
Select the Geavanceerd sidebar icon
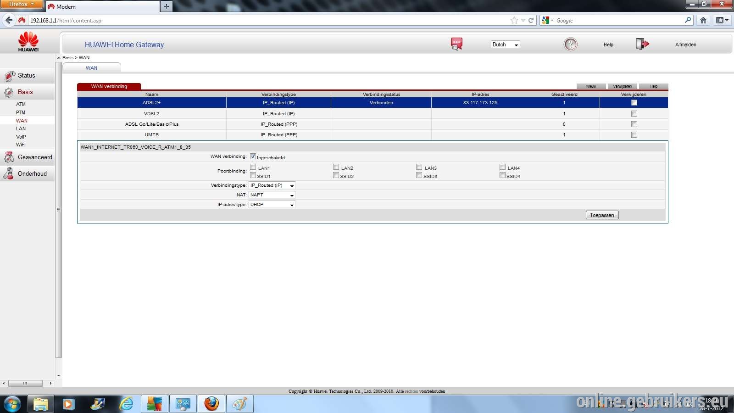[x=9, y=157]
